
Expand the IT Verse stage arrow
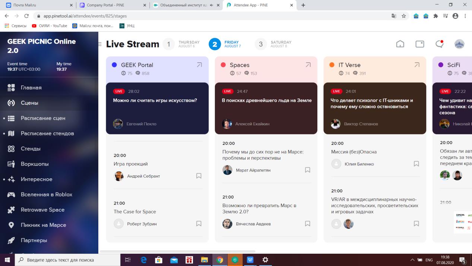pyautogui.click(x=417, y=65)
